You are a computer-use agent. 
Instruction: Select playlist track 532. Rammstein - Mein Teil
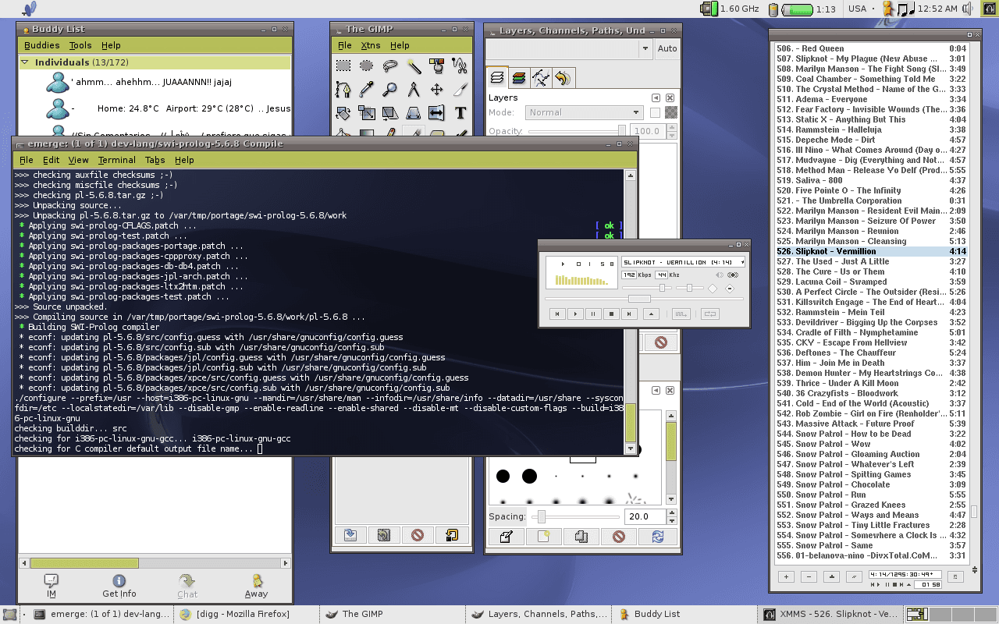pyautogui.click(x=870, y=312)
